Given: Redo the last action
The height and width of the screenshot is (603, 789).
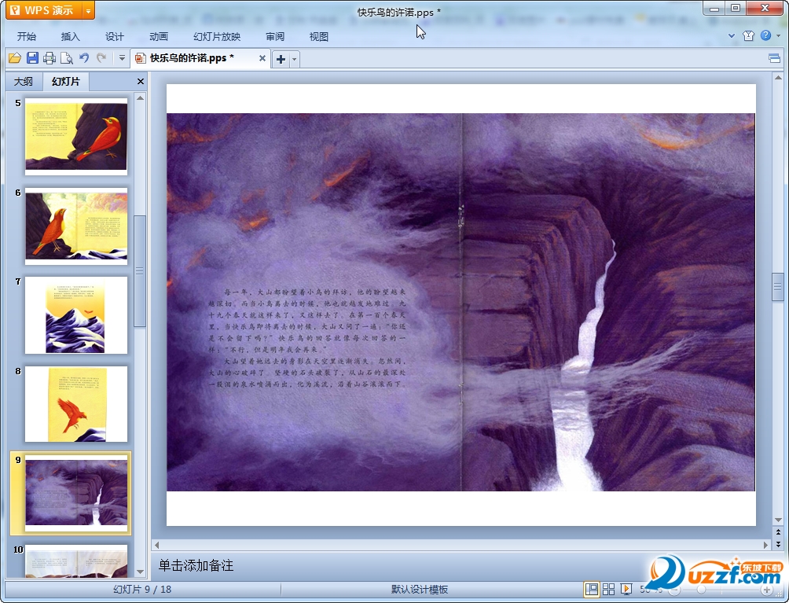Looking at the screenshot, I should (x=101, y=58).
